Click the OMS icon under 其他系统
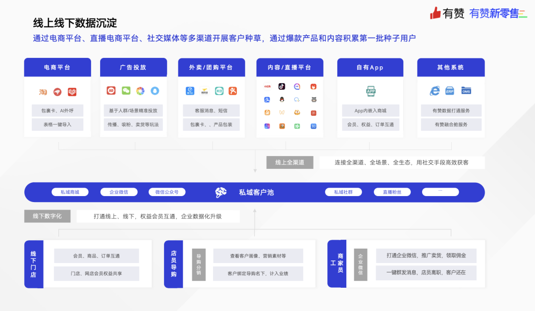Screen dimensions: 535x311 tap(466, 91)
